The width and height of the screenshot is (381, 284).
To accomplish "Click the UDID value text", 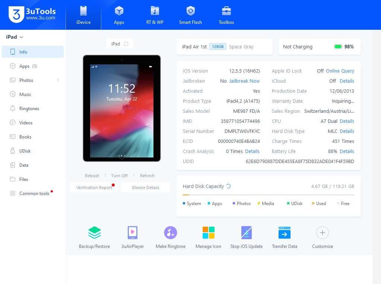I will click(300, 161).
